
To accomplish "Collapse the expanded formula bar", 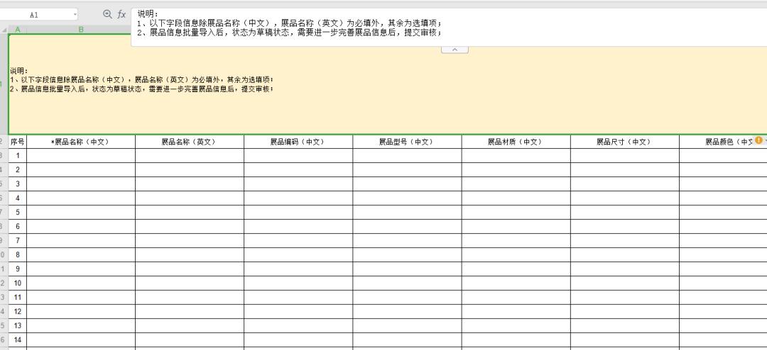I will click(455, 50).
